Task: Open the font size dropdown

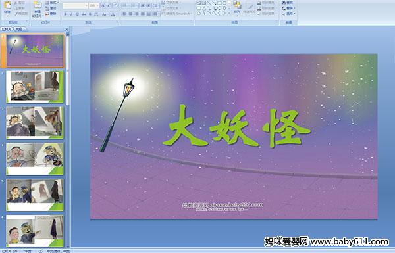Action: 93,5
